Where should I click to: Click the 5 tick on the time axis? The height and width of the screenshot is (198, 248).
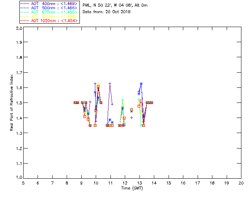pos(24,183)
